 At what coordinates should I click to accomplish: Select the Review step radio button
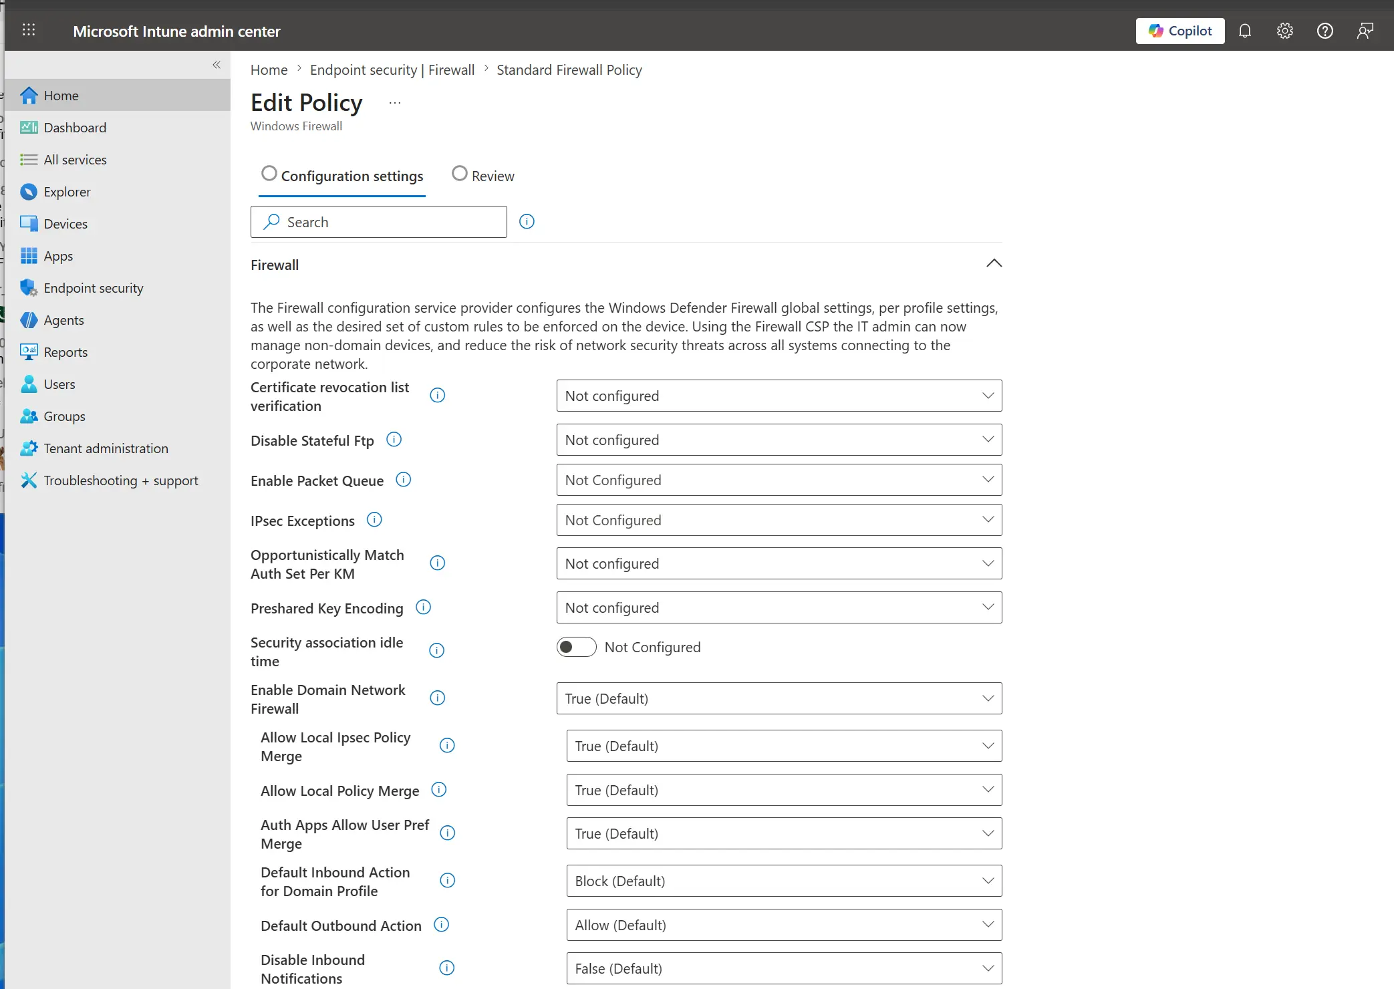(459, 173)
